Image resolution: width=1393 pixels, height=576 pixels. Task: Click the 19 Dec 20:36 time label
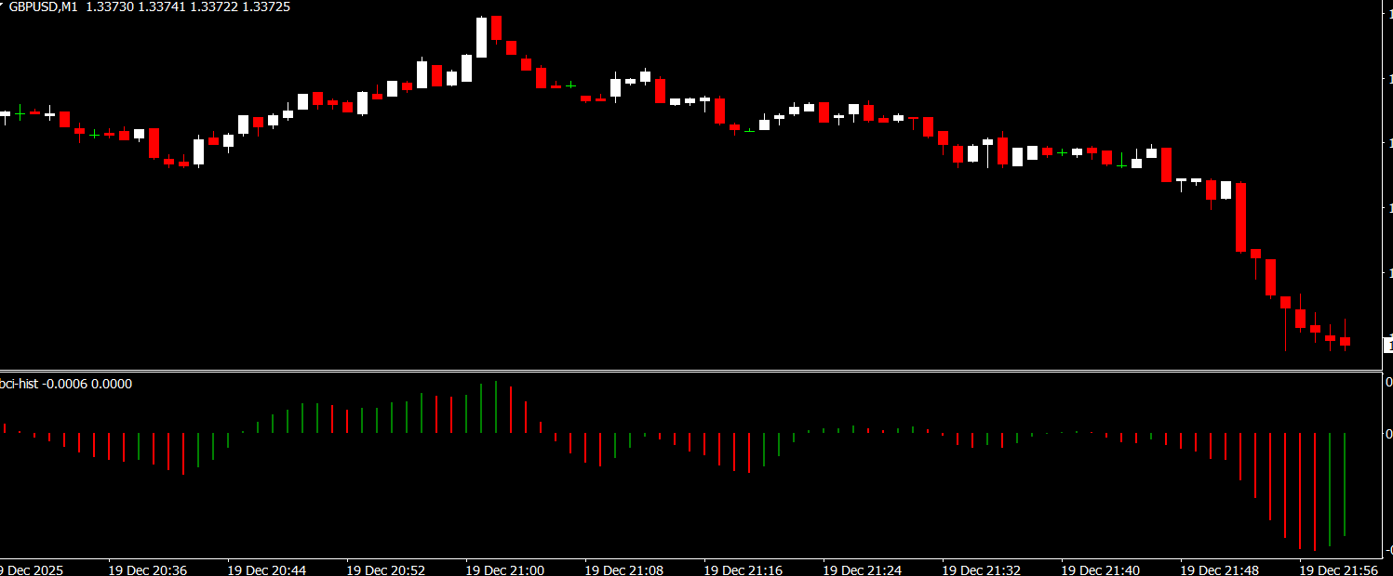[147, 569]
